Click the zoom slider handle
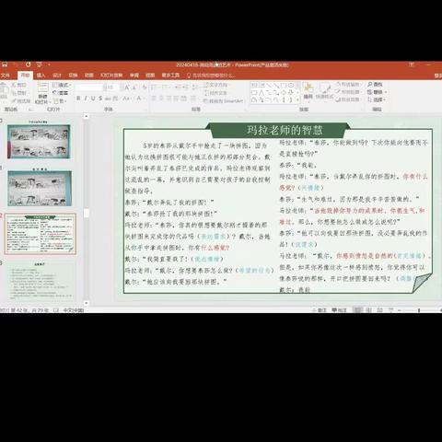Viewport: 442px width, 442px height. point(419,310)
